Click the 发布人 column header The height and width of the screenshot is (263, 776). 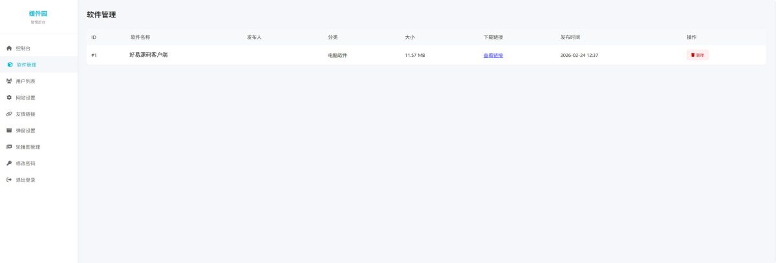(254, 37)
